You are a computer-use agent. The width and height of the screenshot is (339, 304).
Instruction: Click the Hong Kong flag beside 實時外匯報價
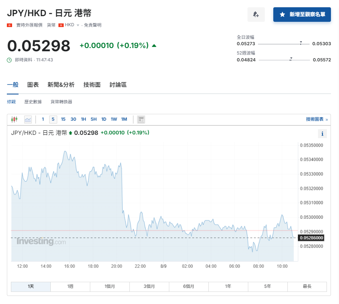click(x=9, y=25)
